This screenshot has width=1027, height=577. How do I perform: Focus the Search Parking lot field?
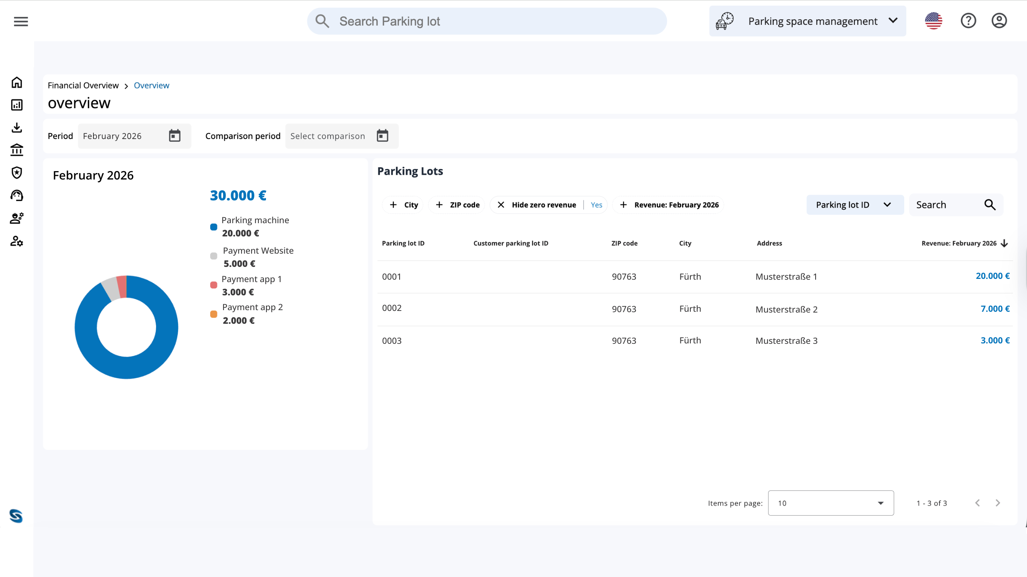click(487, 21)
